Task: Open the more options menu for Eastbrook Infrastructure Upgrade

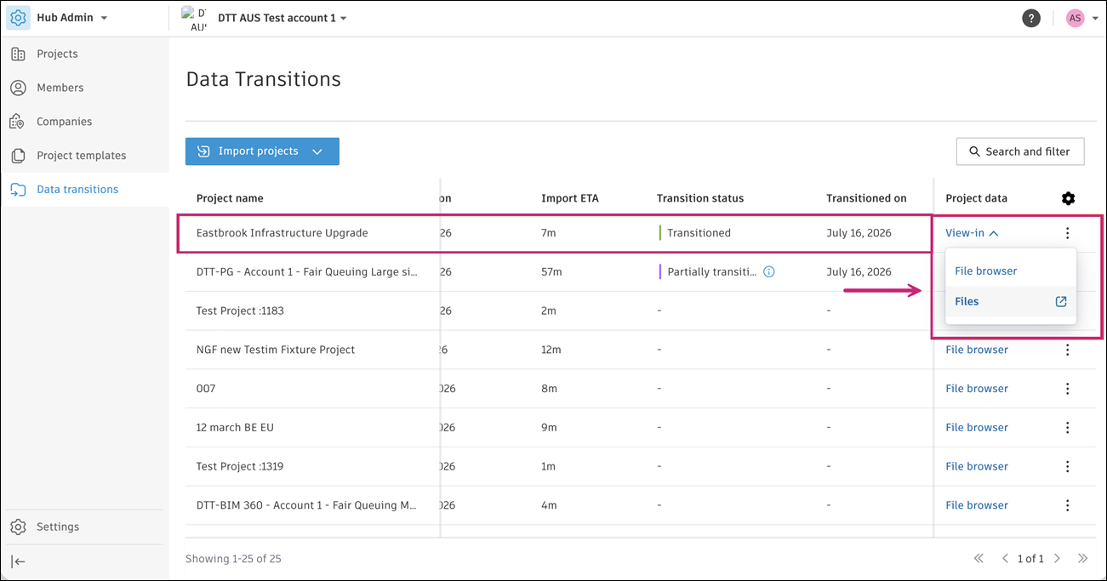Action: [x=1067, y=233]
